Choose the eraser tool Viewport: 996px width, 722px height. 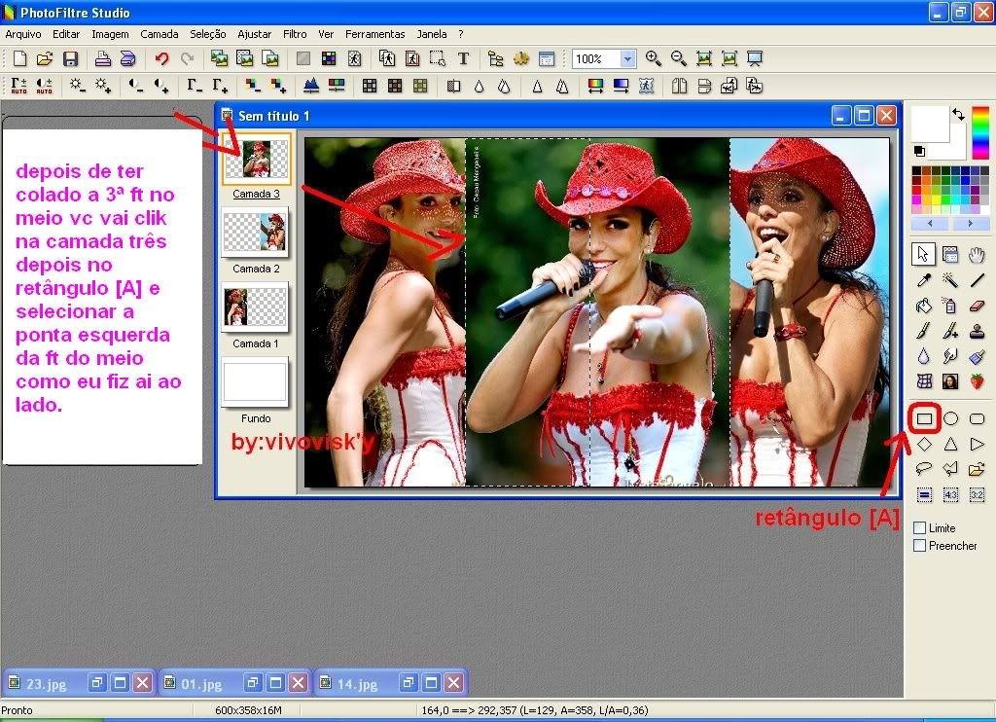(978, 306)
